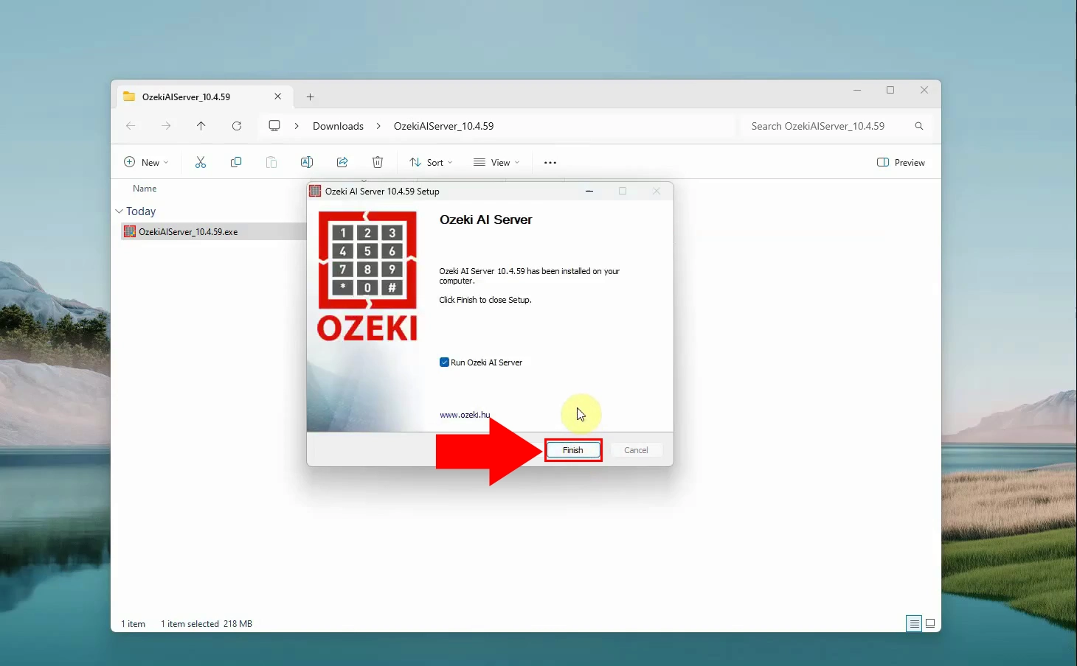
Task: Click the search magnifier icon
Action: pos(919,126)
